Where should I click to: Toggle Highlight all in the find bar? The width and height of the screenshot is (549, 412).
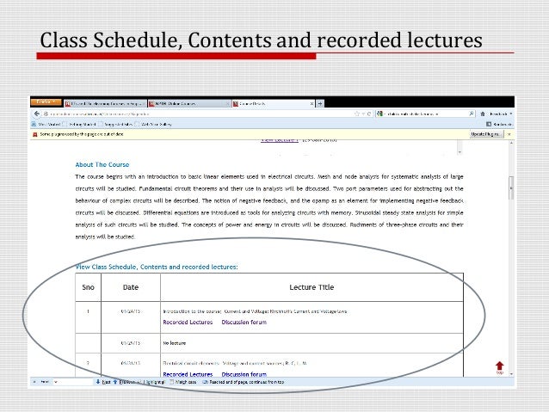pos(154,382)
